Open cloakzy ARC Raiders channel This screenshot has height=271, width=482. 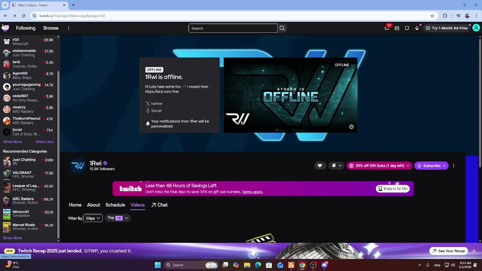(29, 109)
